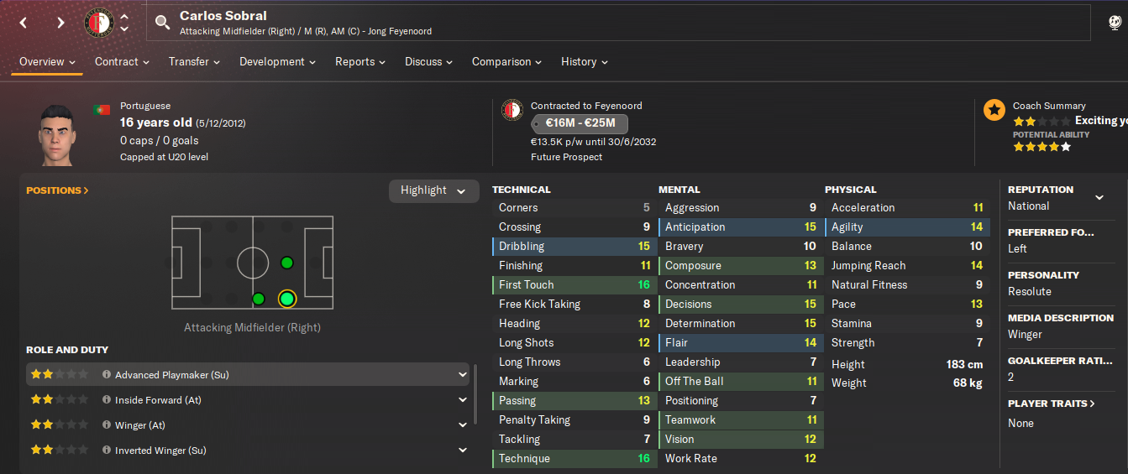Viewport: 1128px width, 474px height.
Task: Click the search magnifier icon
Action: (163, 23)
